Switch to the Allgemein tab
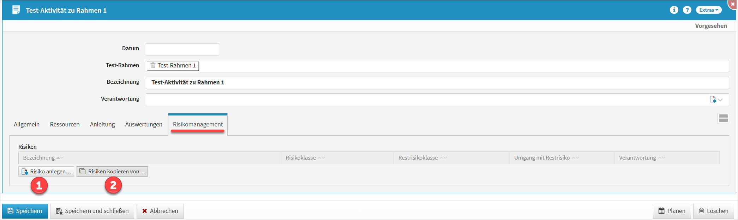 click(x=26, y=124)
